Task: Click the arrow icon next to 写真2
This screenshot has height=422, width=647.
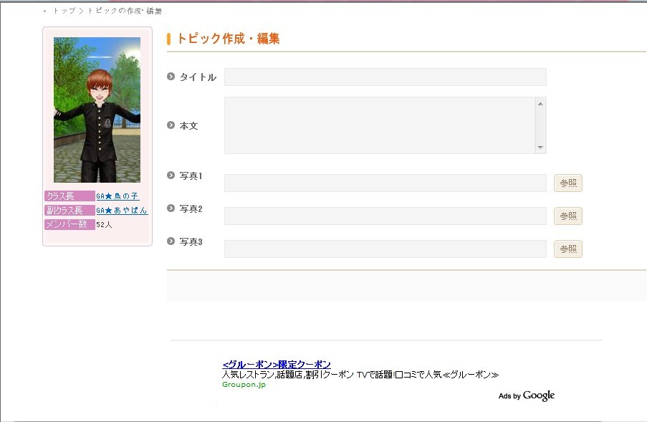Action: (x=171, y=208)
